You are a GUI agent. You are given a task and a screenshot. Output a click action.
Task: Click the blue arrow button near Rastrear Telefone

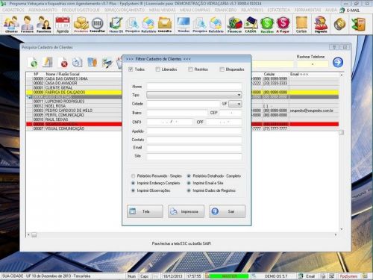coord(338,62)
